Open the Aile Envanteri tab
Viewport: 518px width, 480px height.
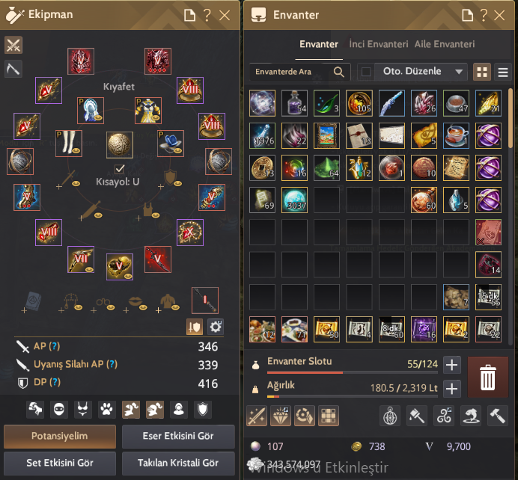(x=445, y=44)
